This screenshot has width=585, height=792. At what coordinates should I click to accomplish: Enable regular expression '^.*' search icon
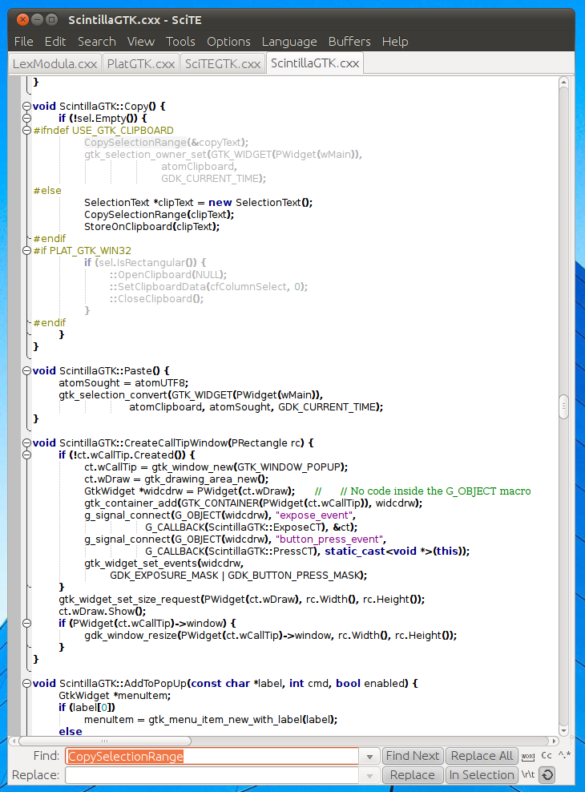pyautogui.click(x=564, y=756)
